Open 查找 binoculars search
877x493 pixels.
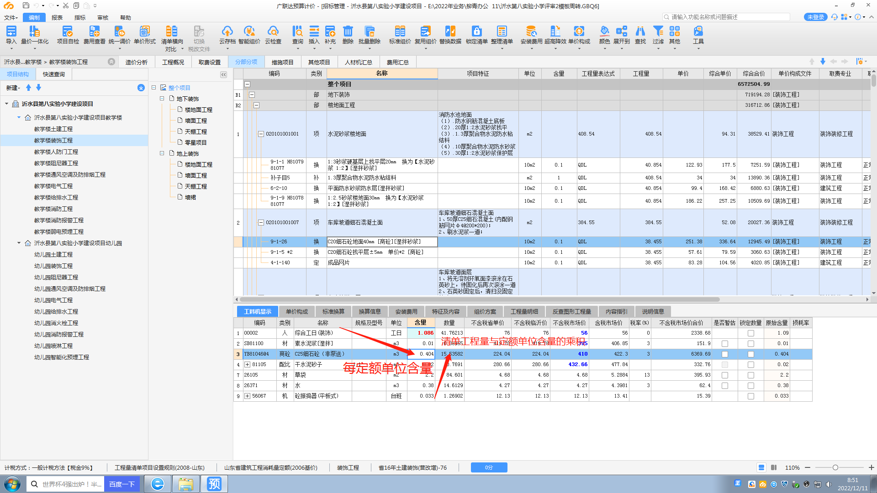pos(640,35)
